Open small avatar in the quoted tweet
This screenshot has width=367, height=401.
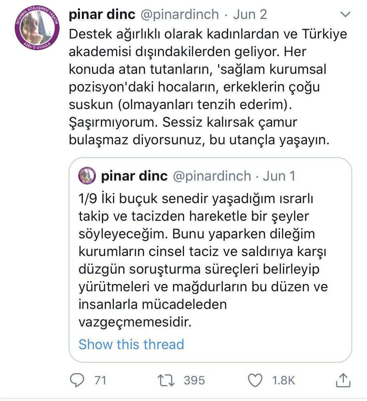[x=87, y=176]
